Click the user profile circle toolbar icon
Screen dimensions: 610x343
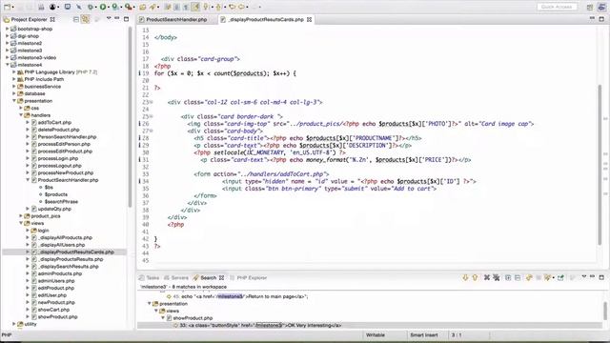[53, 7]
